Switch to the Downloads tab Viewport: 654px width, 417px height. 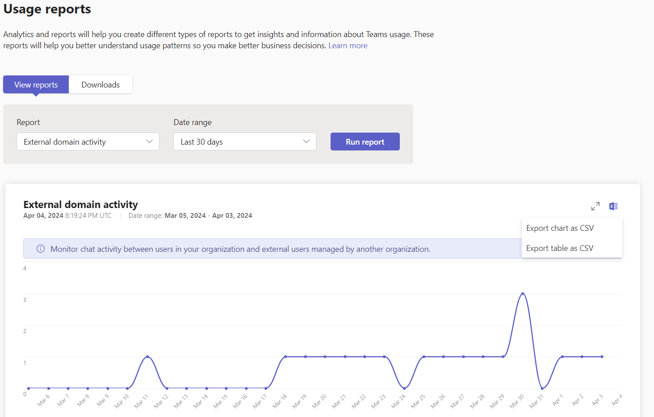101,85
